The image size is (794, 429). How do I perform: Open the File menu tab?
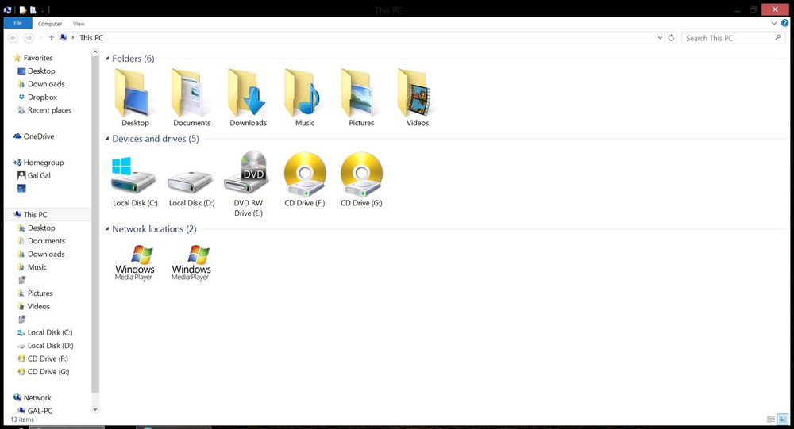17,23
